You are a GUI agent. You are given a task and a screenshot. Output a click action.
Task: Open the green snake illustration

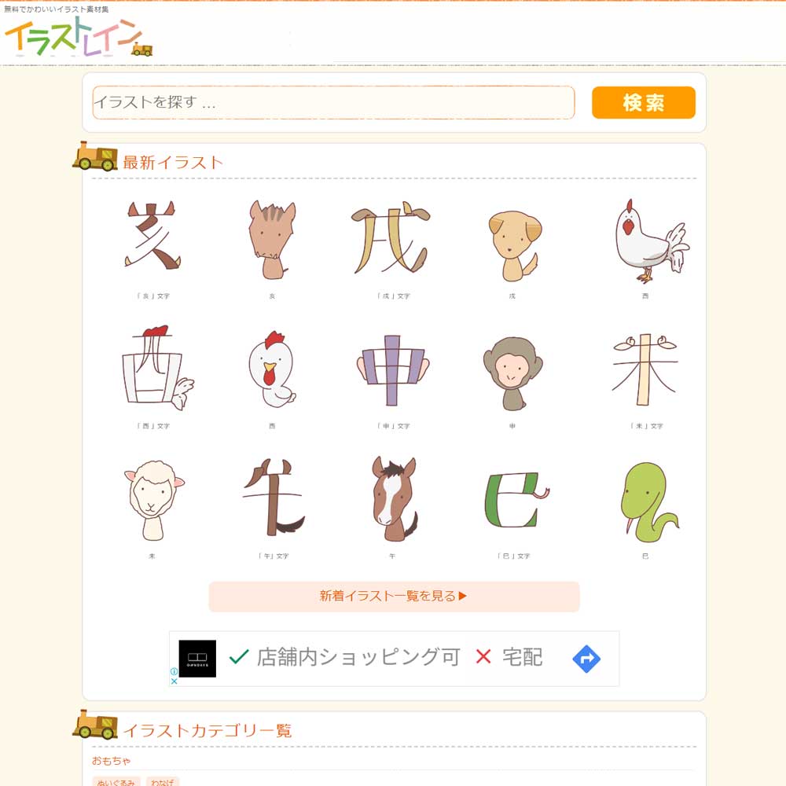[649, 501]
